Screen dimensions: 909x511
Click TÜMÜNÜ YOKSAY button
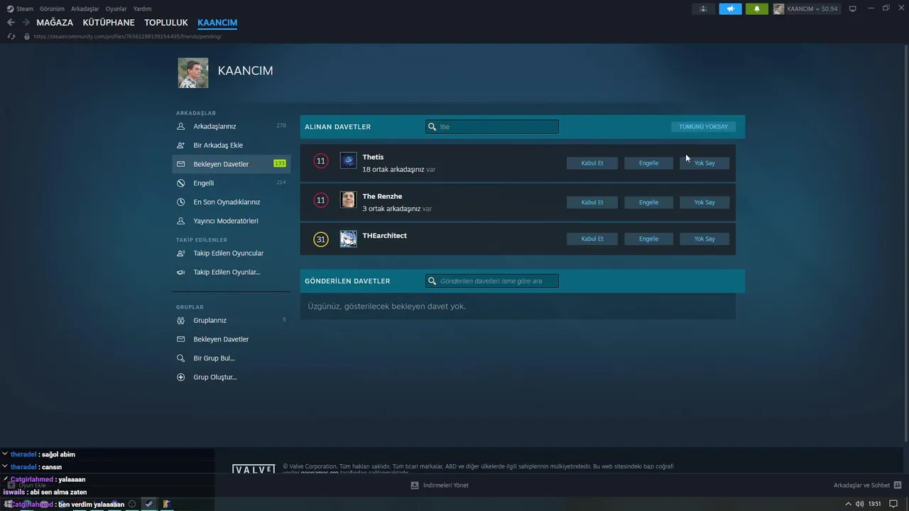click(x=703, y=126)
